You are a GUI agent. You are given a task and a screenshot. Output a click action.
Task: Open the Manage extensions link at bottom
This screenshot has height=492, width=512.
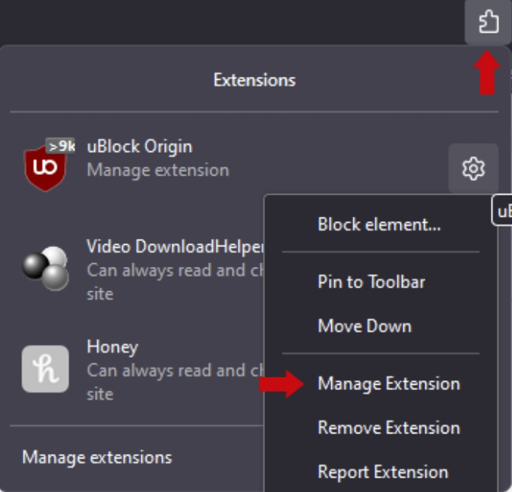point(97,458)
